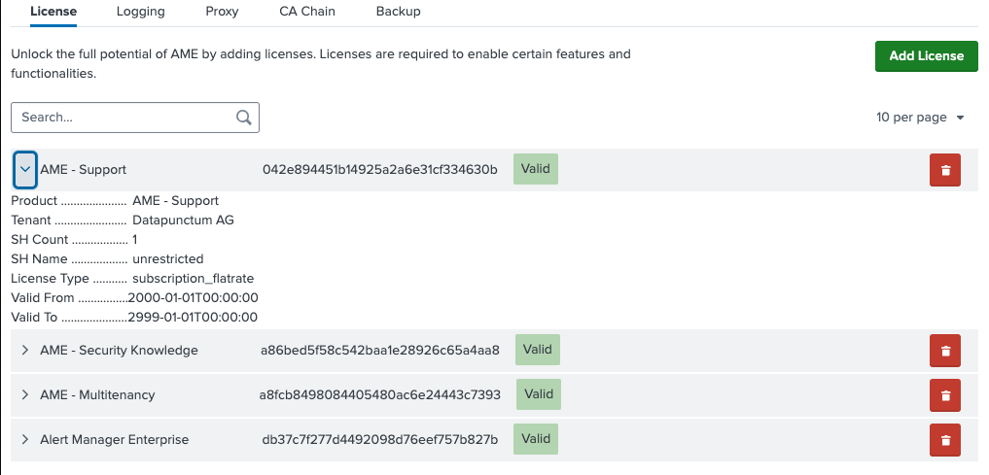Click the AME - Support row title

click(84, 169)
